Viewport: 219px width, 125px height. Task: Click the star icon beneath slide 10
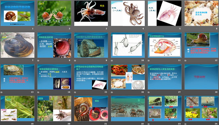112,61
